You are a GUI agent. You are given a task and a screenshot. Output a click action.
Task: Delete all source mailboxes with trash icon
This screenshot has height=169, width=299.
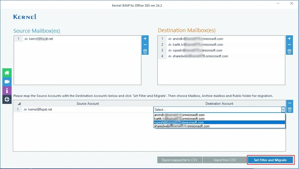pos(145,51)
